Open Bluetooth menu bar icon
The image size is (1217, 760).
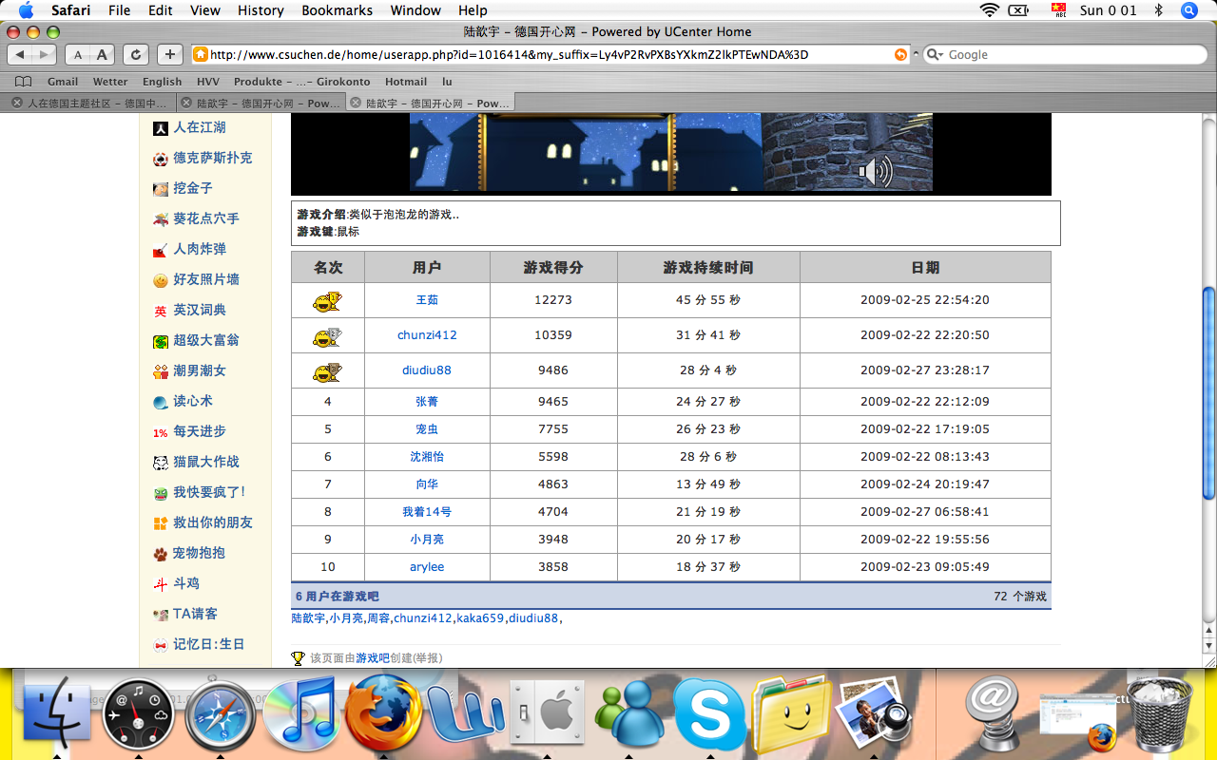[x=1158, y=10]
